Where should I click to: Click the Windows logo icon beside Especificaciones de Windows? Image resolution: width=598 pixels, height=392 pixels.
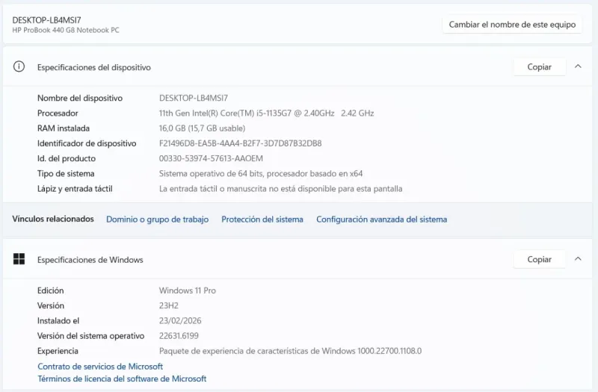point(19,259)
